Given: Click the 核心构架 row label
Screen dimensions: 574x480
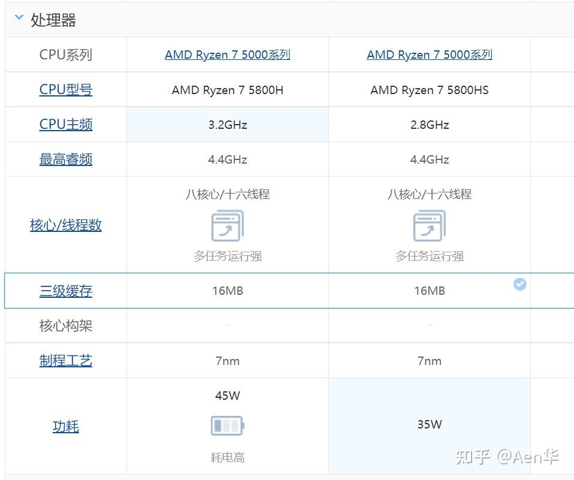Looking at the screenshot, I should (66, 325).
